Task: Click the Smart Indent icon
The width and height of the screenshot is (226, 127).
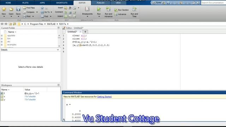Action: click(x=66, y=17)
